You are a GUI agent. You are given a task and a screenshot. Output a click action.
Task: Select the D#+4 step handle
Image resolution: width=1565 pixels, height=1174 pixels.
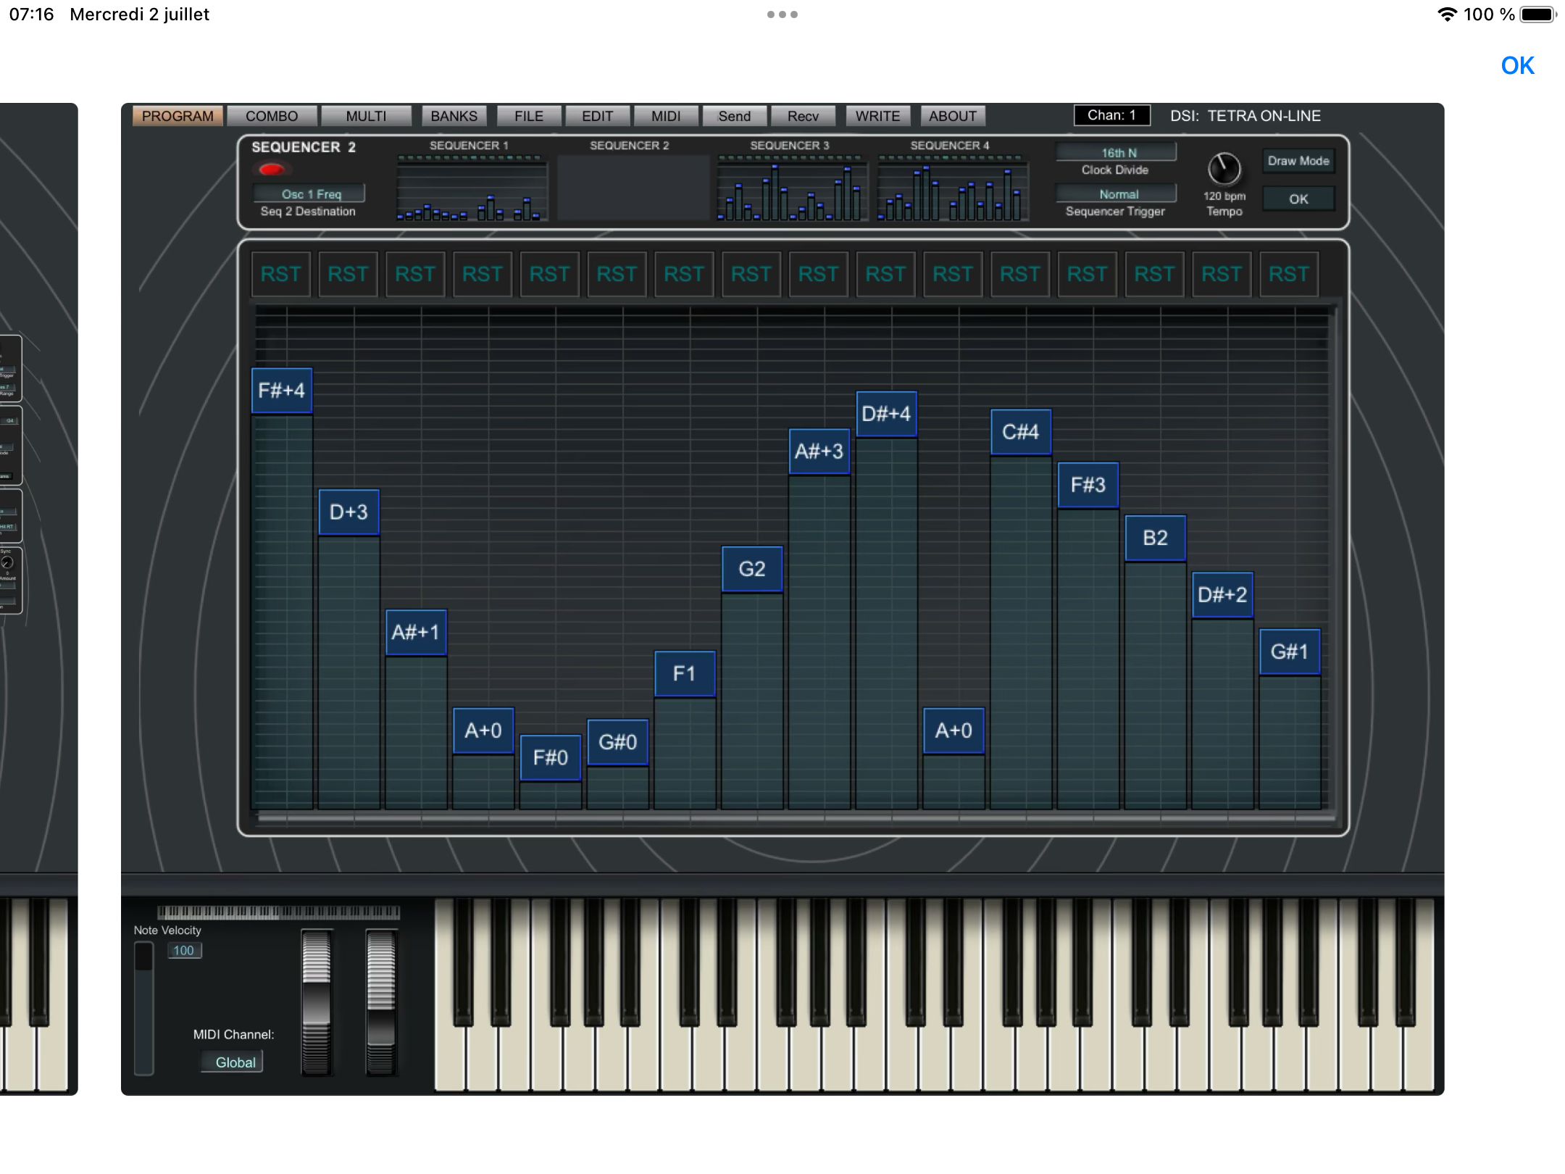tap(887, 414)
